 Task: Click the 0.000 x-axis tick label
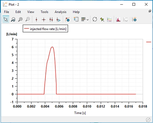[x=17, y=106]
